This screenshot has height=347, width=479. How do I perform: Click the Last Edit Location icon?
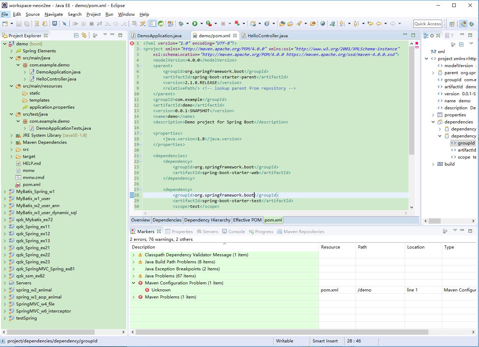tap(370, 24)
